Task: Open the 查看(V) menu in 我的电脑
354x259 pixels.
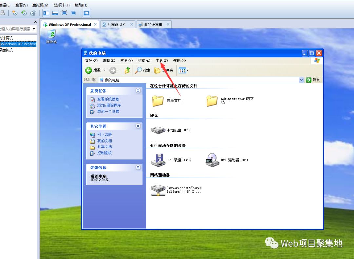Action: click(127, 60)
